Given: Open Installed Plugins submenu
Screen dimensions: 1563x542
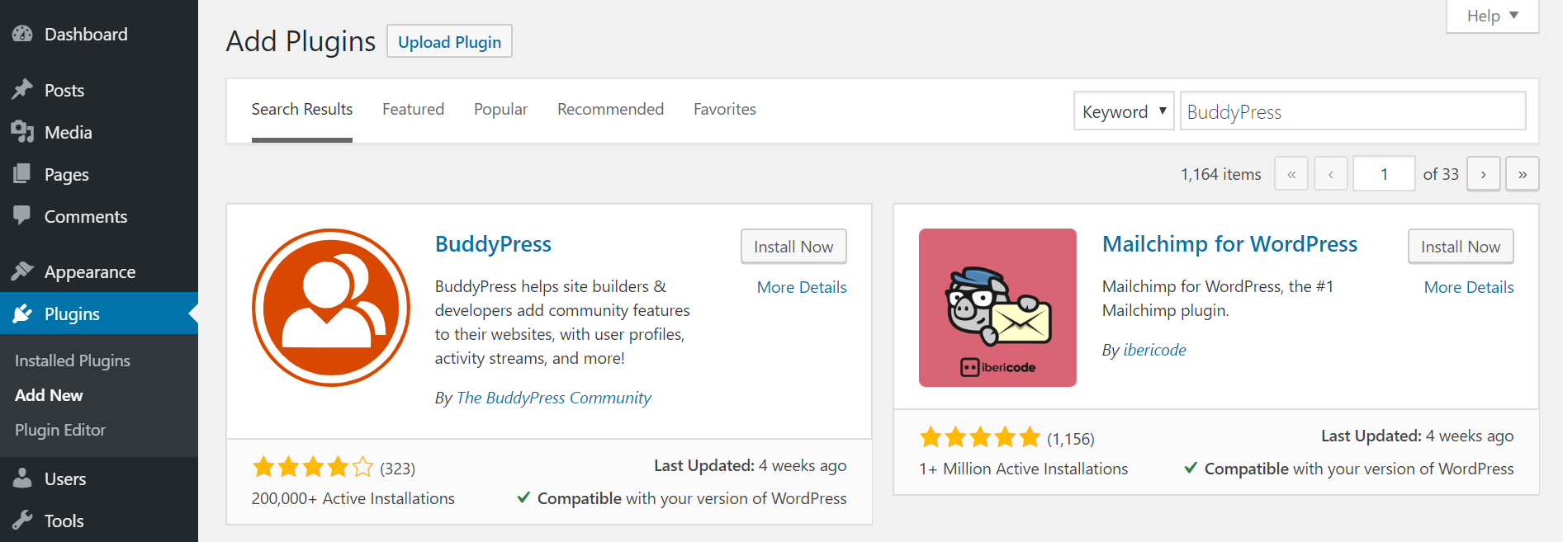Looking at the screenshot, I should click(x=73, y=361).
